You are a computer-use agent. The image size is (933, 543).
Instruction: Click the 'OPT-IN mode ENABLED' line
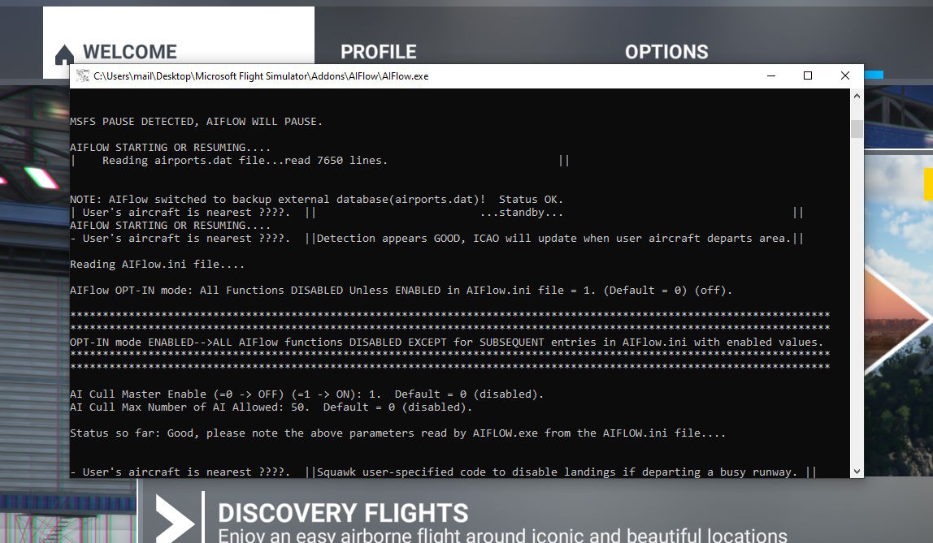pos(446,343)
